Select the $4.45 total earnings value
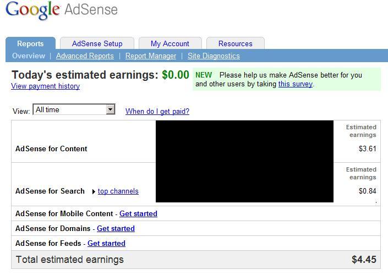Viewport: 388px width, 275px height. click(x=364, y=260)
